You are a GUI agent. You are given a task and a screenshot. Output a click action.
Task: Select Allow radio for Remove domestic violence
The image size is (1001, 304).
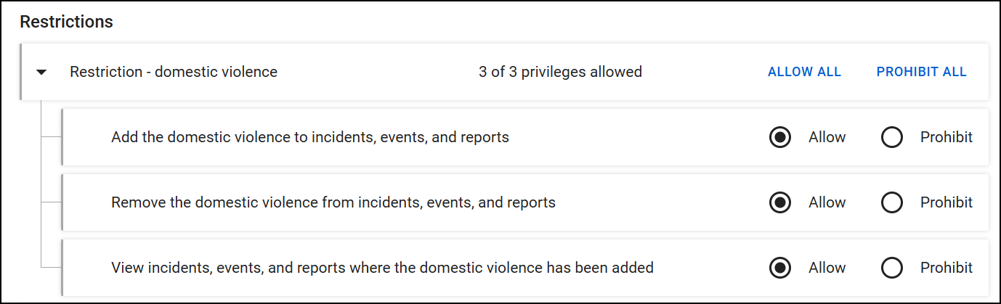point(780,202)
